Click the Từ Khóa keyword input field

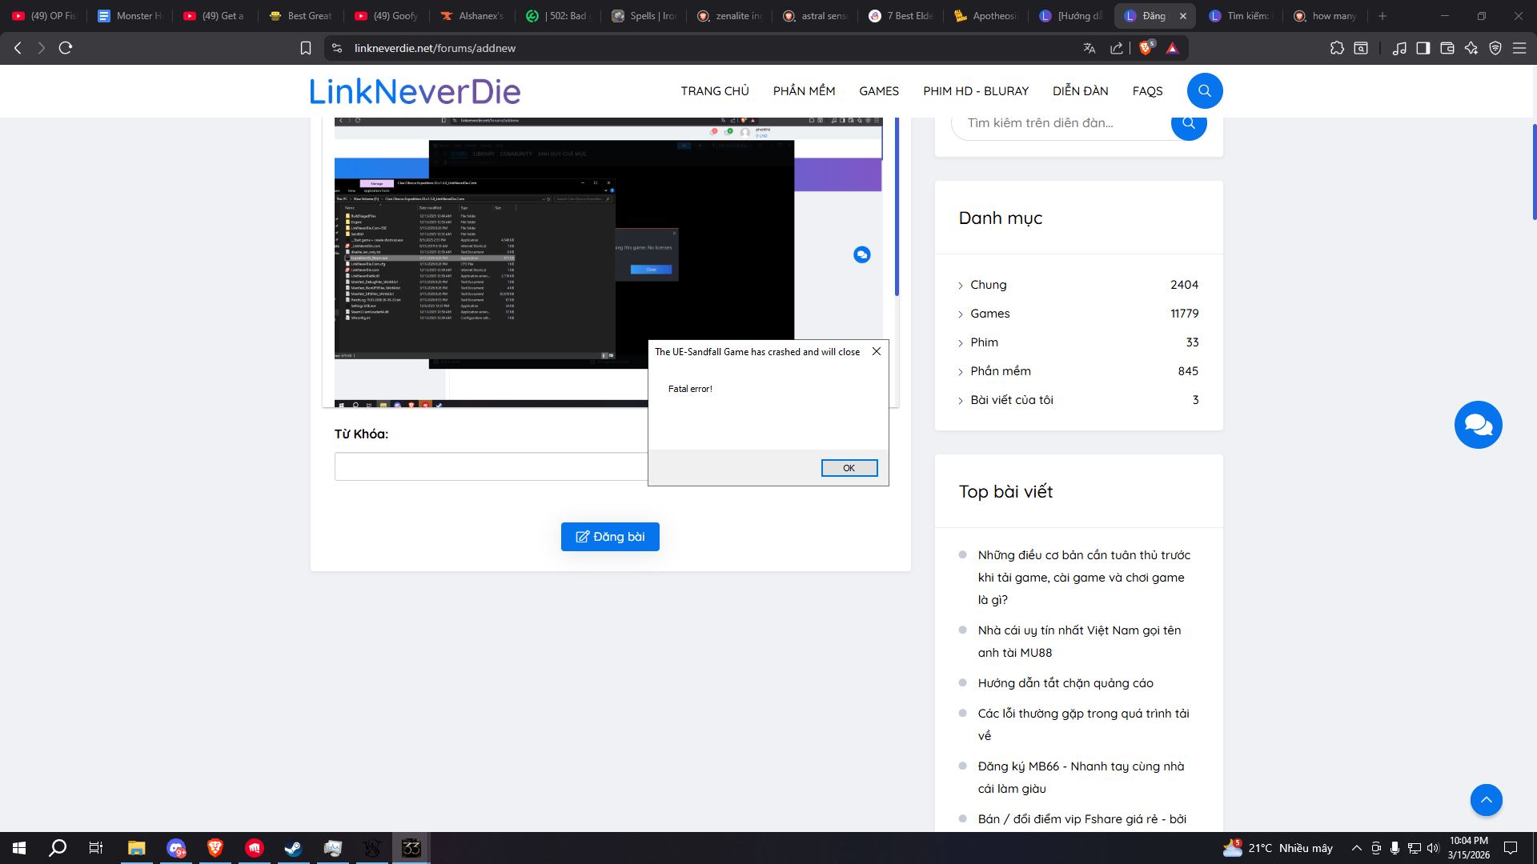(x=490, y=466)
